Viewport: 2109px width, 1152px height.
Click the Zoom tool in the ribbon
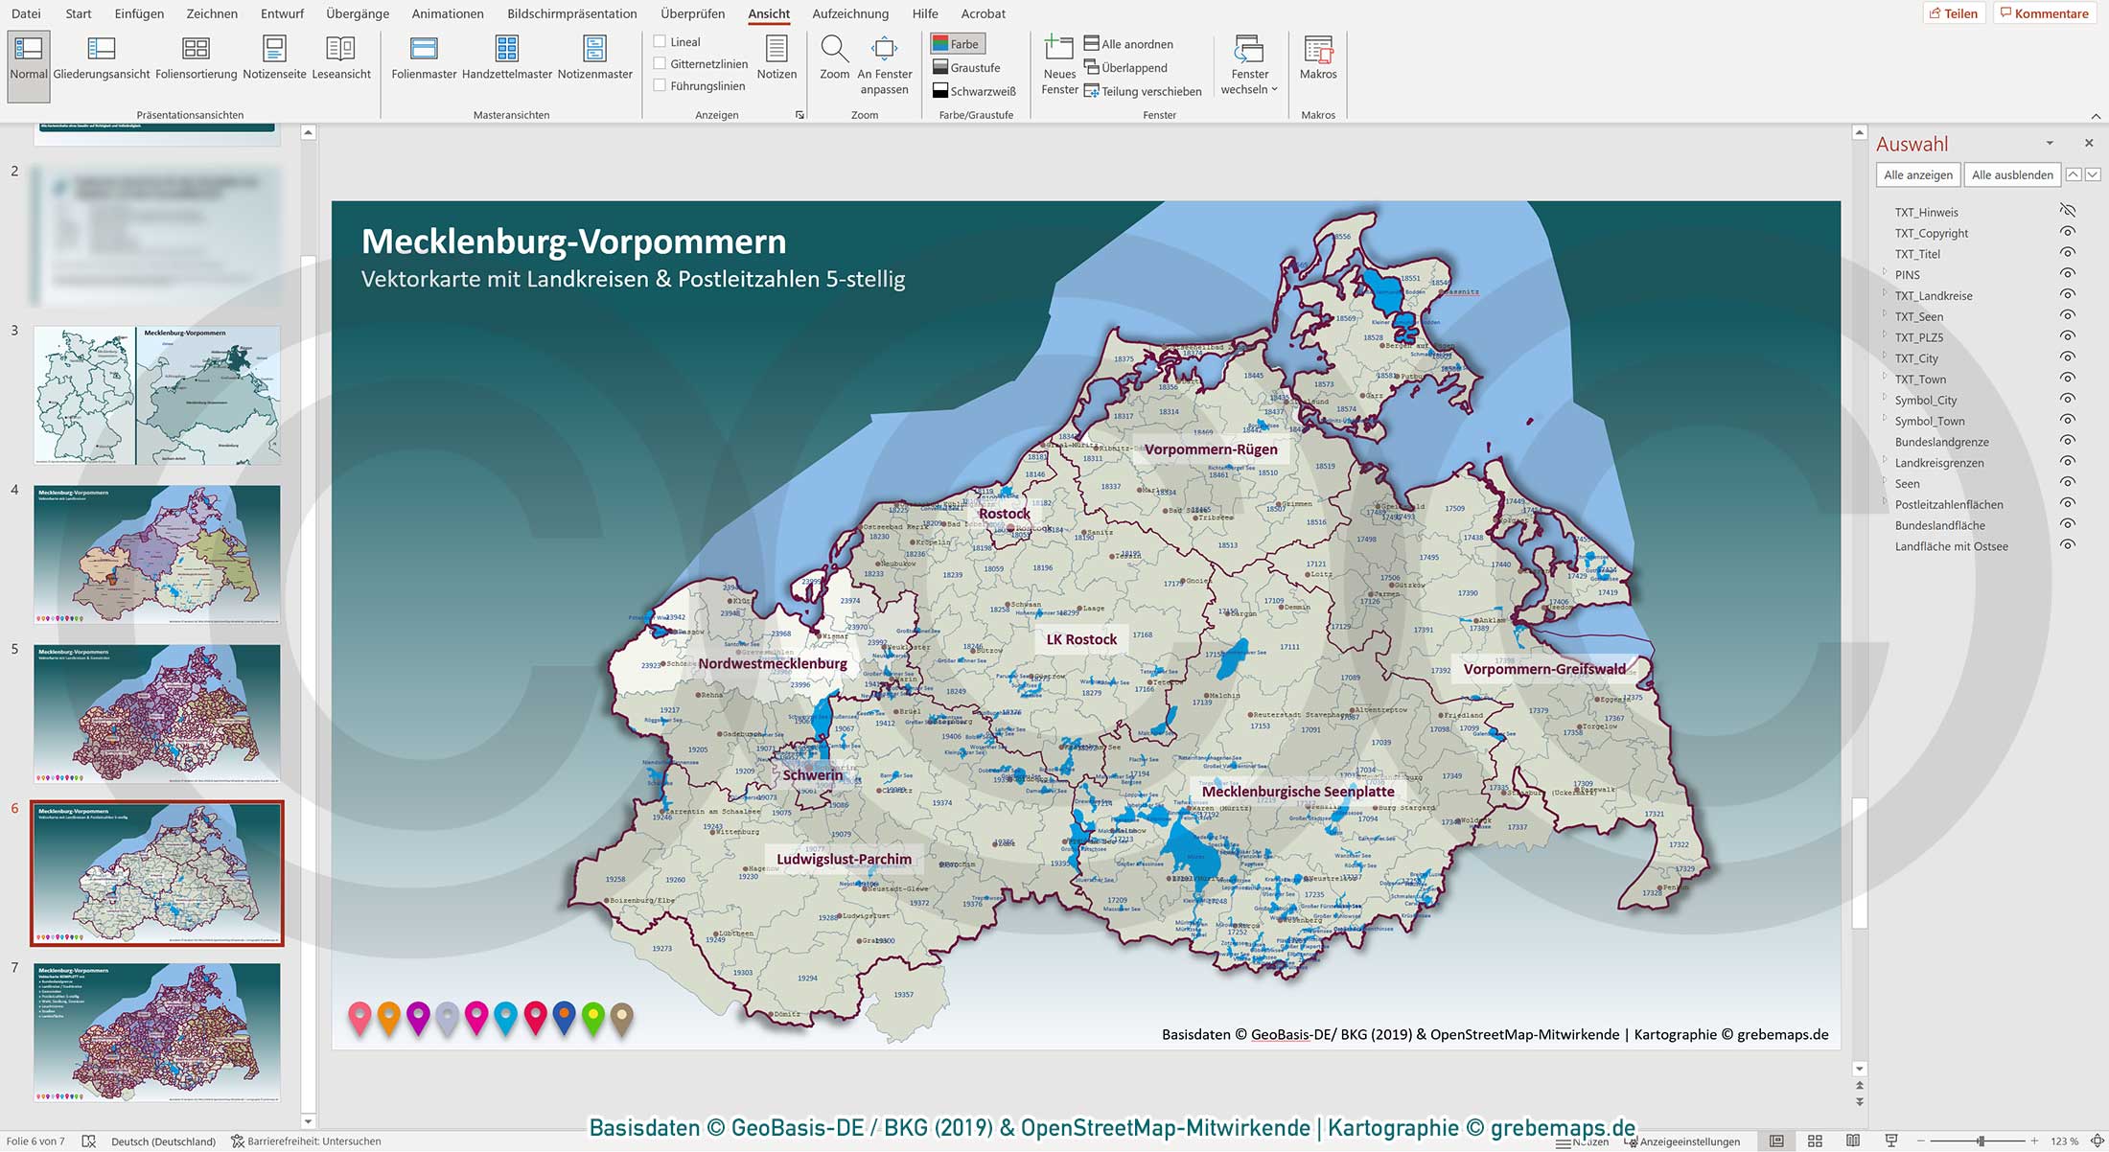(834, 59)
